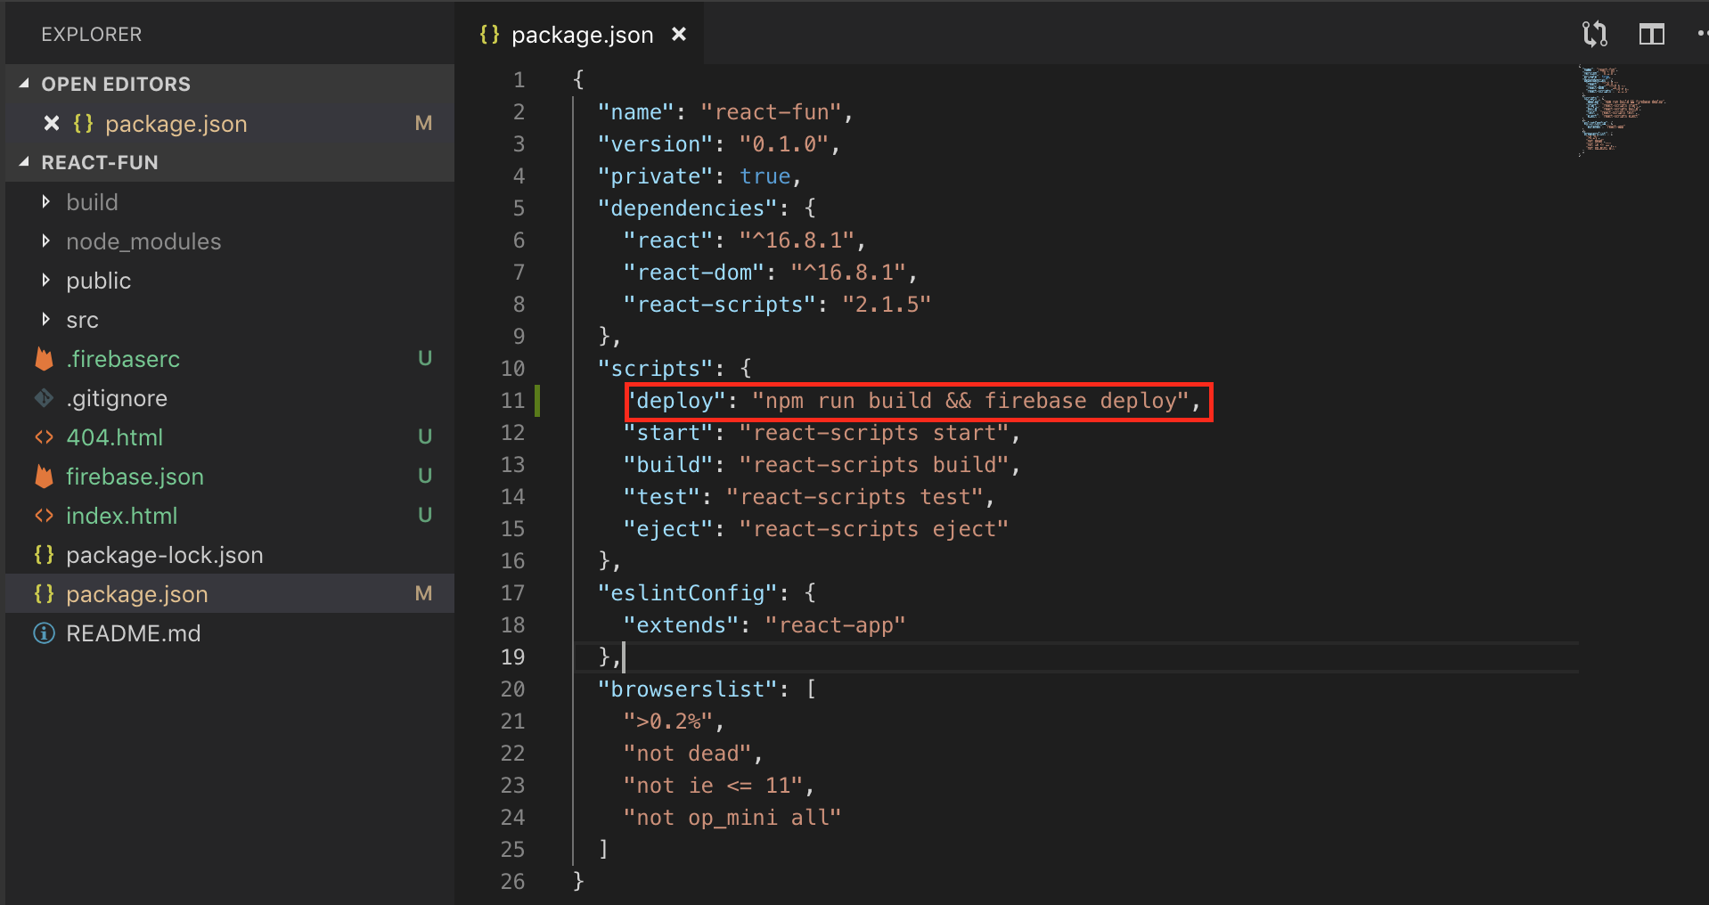Click the "browserslist" key
The height and width of the screenshot is (905, 1709).
point(687,689)
